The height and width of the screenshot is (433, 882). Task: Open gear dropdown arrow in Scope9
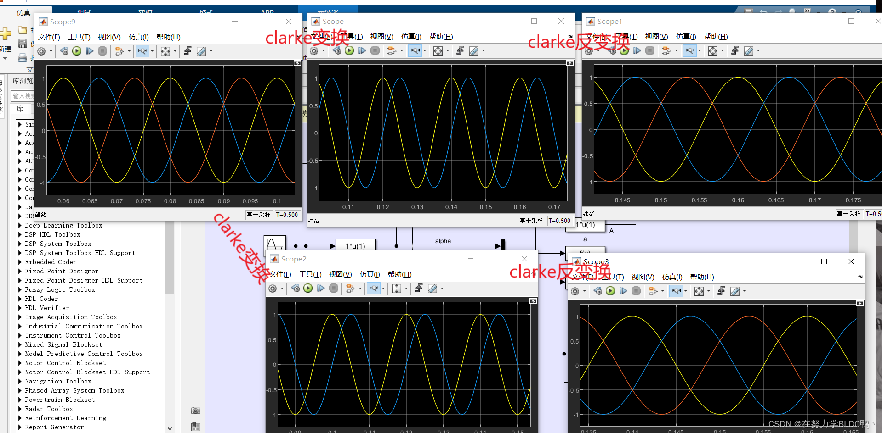[x=50, y=51]
